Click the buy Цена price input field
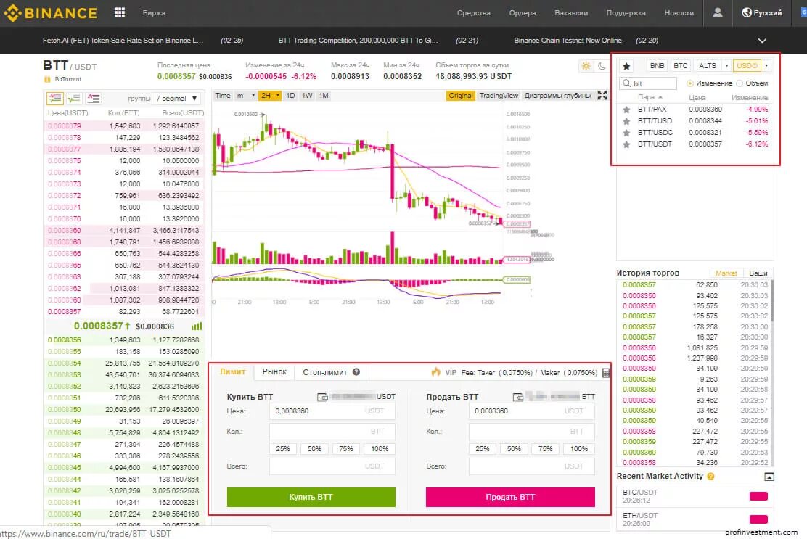Viewport: 807px width, 539px height. coord(332,411)
